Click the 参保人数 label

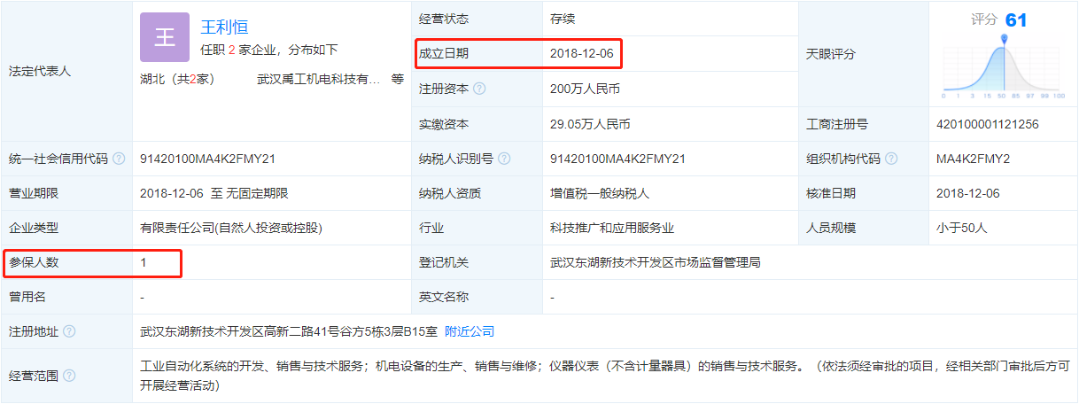(x=34, y=262)
